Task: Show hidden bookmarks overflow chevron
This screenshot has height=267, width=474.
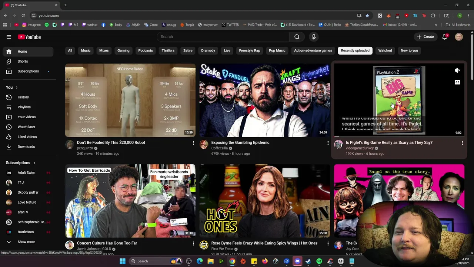Action: 436,25
